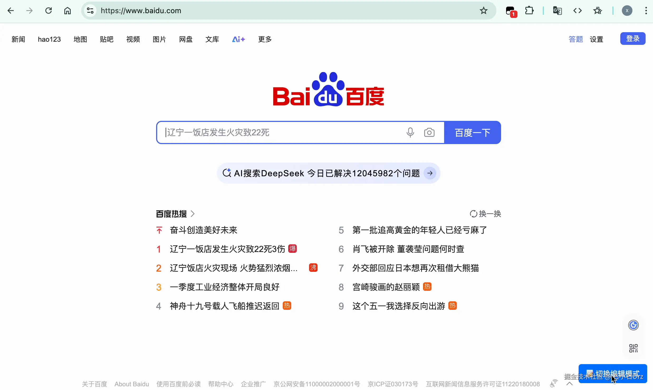This screenshot has width=653, height=390.
Task: Open the hao123 navigation link
Action: pos(49,39)
